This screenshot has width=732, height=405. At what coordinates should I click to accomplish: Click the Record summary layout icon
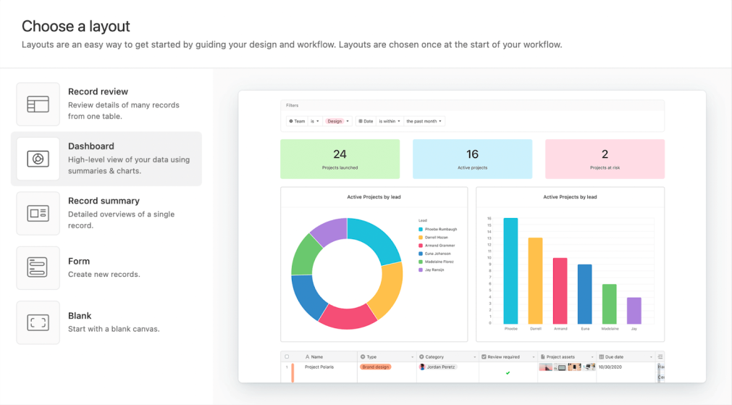tap(38, 213)
